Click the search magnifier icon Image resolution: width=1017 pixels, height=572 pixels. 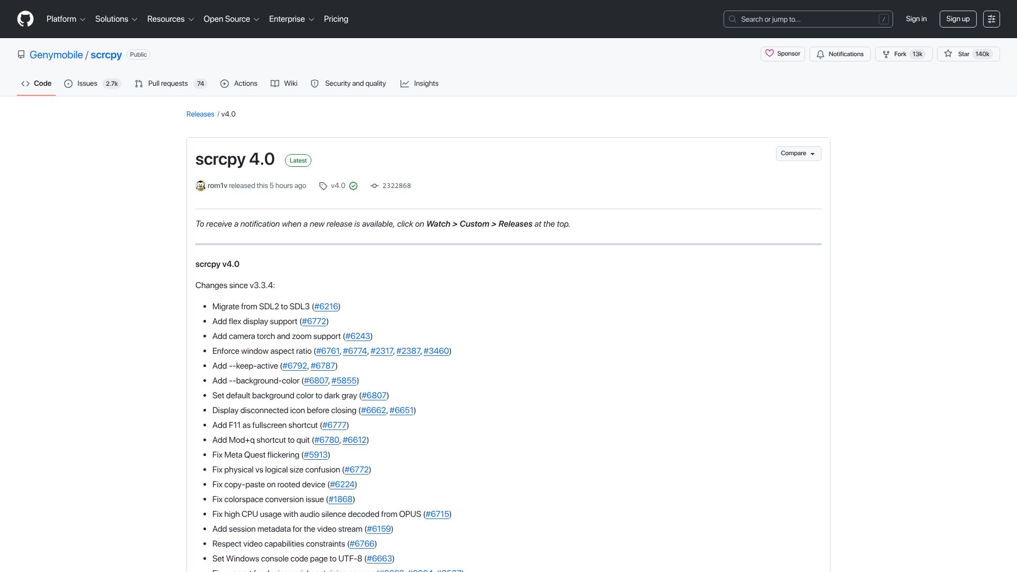733,19
